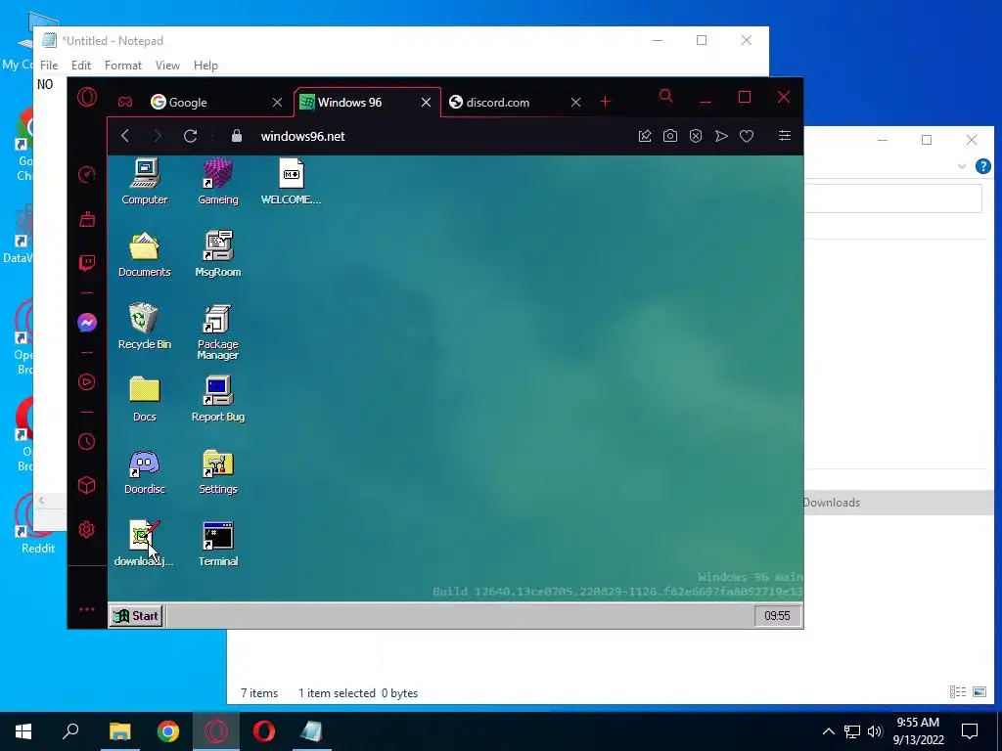Open the Recycle Bin icon

[x=145, y=327]
